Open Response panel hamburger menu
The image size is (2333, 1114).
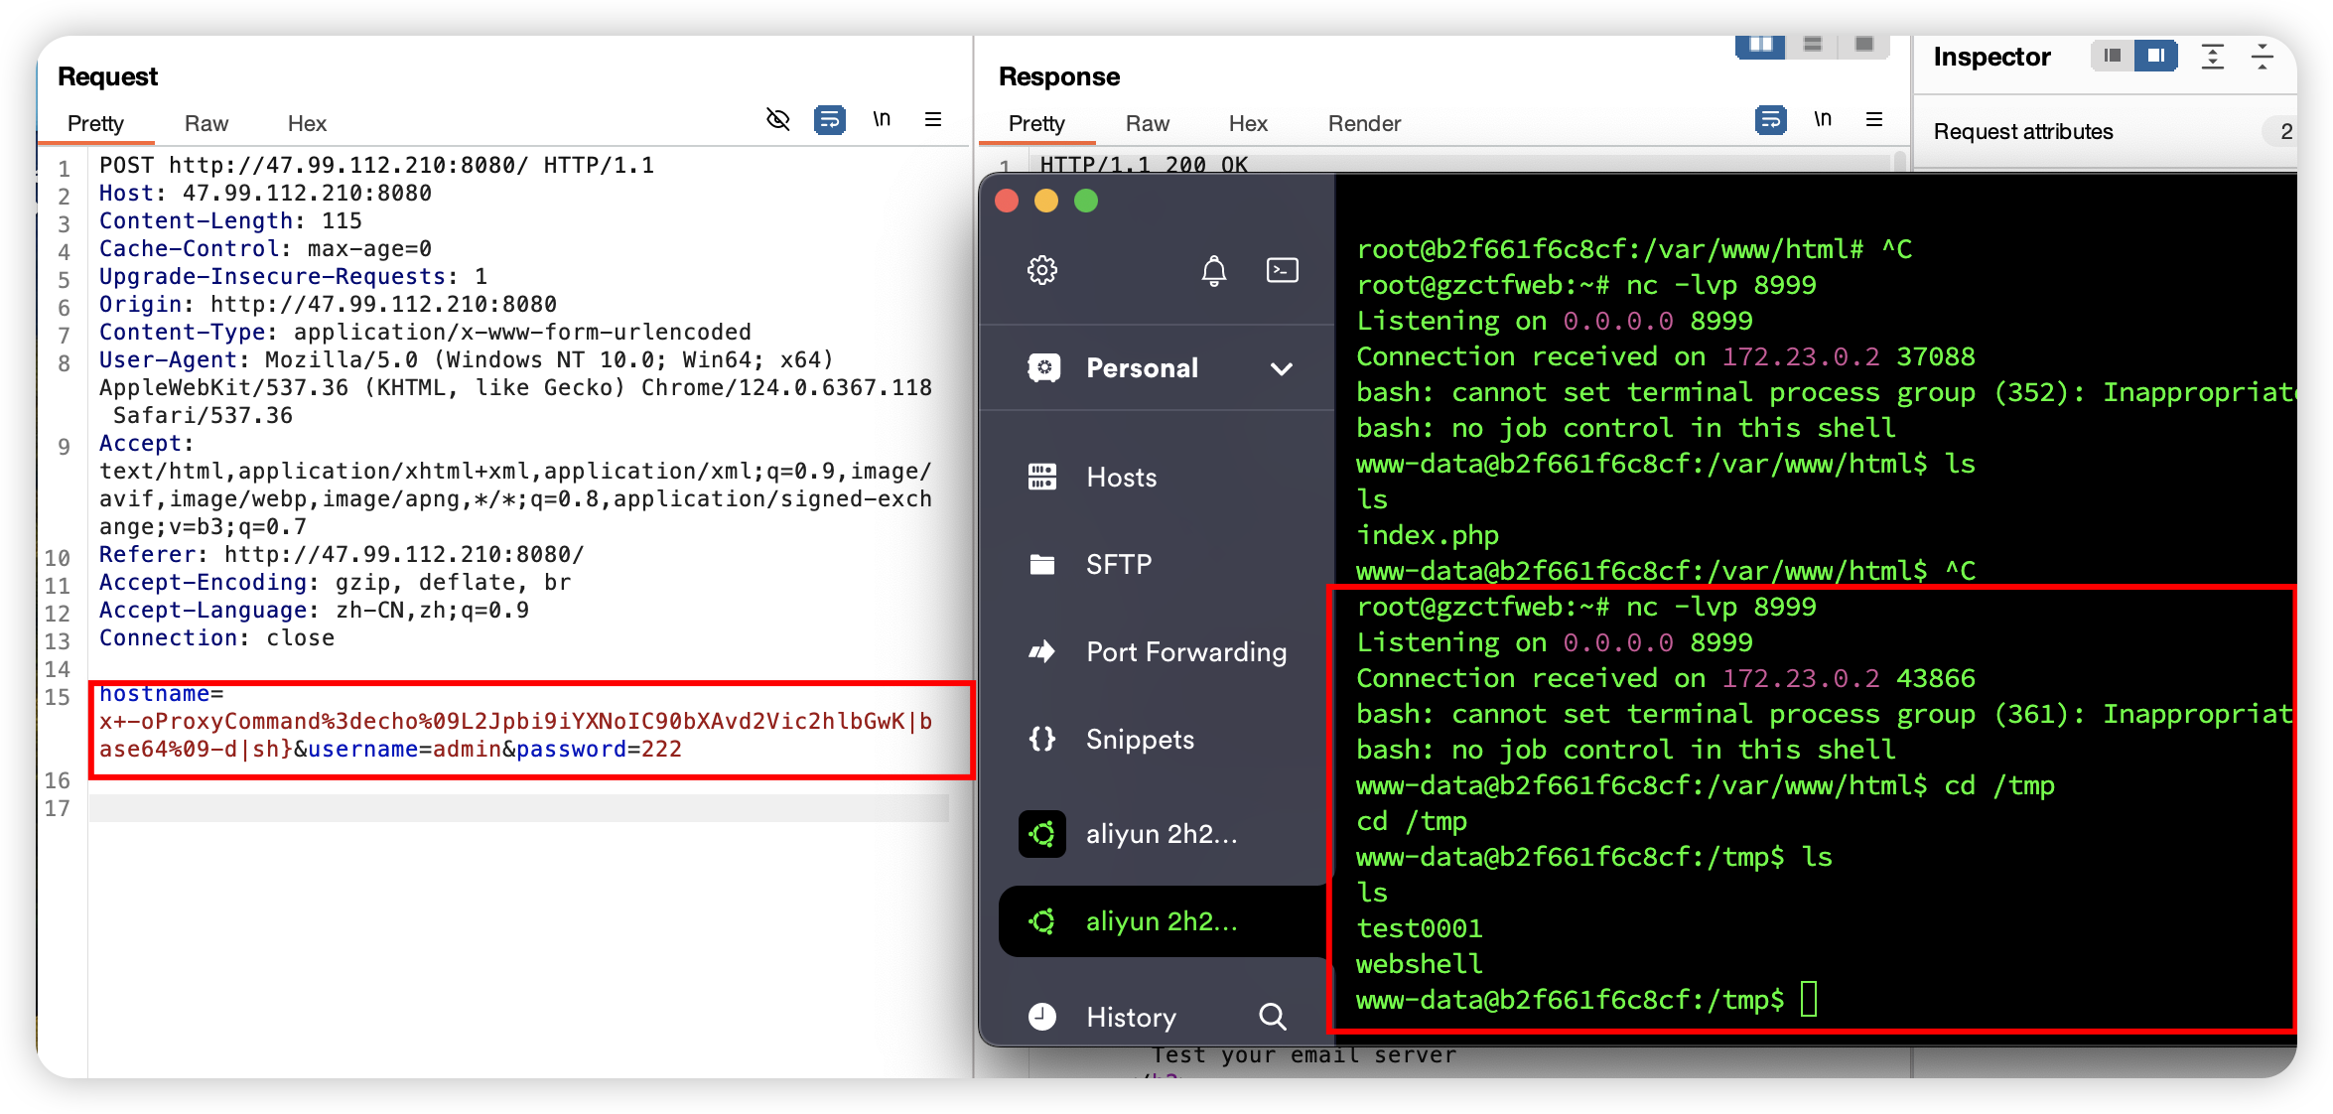coord(1874,120)
